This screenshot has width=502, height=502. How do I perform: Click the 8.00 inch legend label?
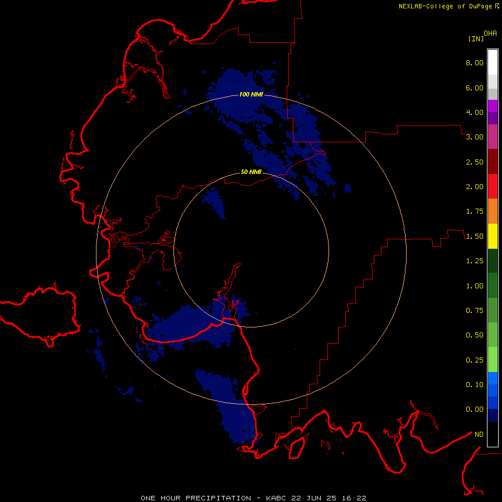[475, 62]
